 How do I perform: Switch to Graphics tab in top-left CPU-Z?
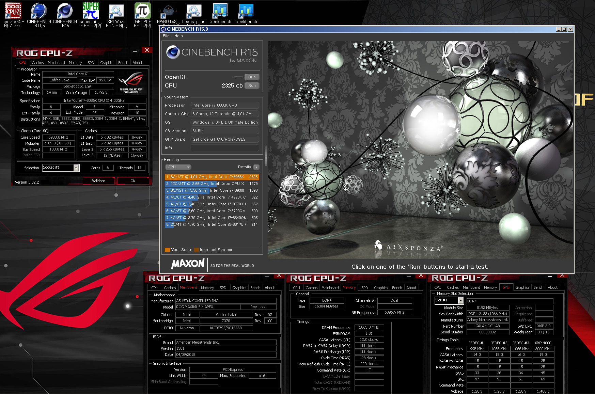[x=107, y=63]
